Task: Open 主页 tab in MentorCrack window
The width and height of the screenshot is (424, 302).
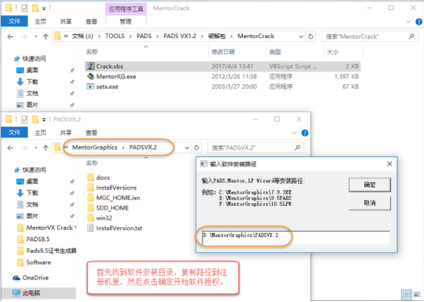Action: tap(41, 22)
